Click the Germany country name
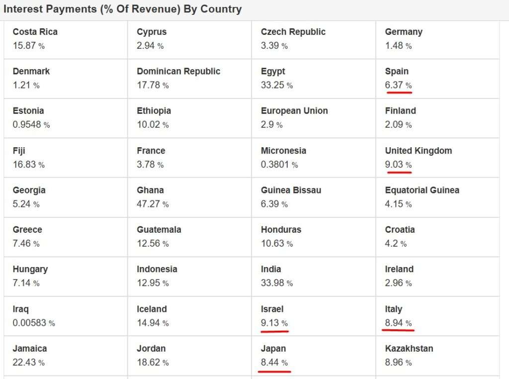The height and width of the screenshot is (379, 509). coord(404,32)
